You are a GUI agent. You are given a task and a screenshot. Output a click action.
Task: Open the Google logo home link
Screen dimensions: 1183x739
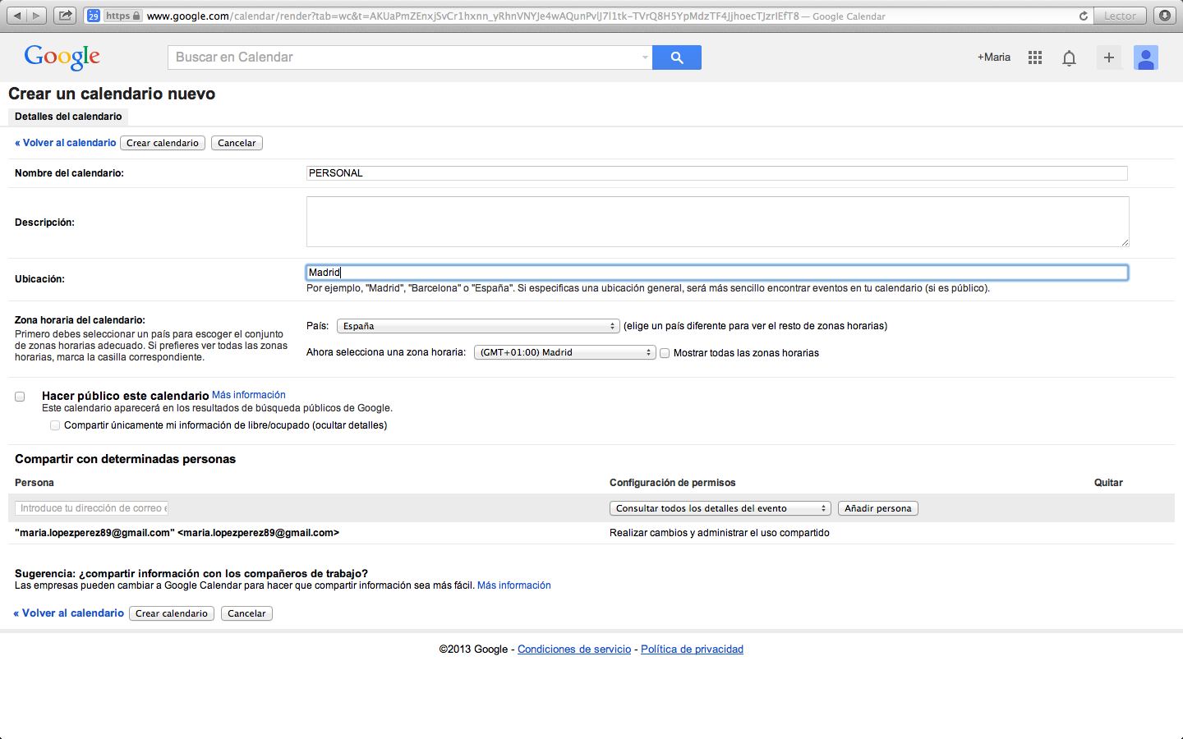click(62, 57)
